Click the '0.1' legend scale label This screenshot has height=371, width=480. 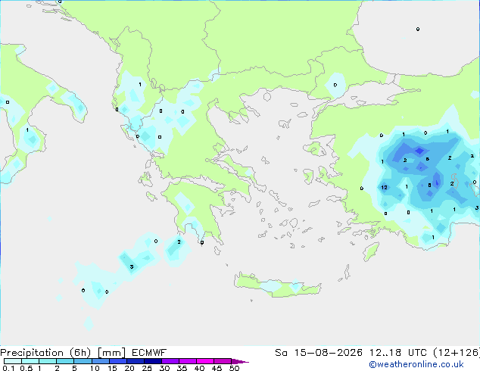point(8,368)
